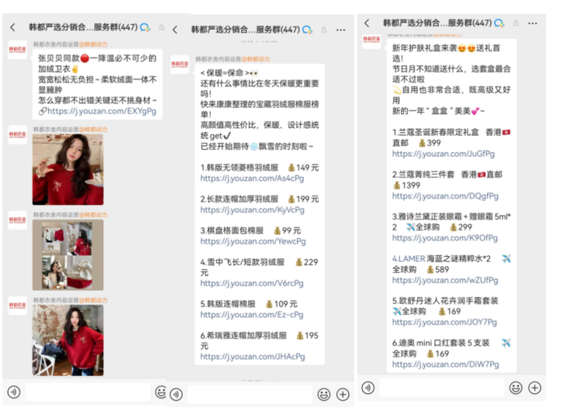
Task: Tap blue group chat icon in left panel header
Action: coord(145,27)
